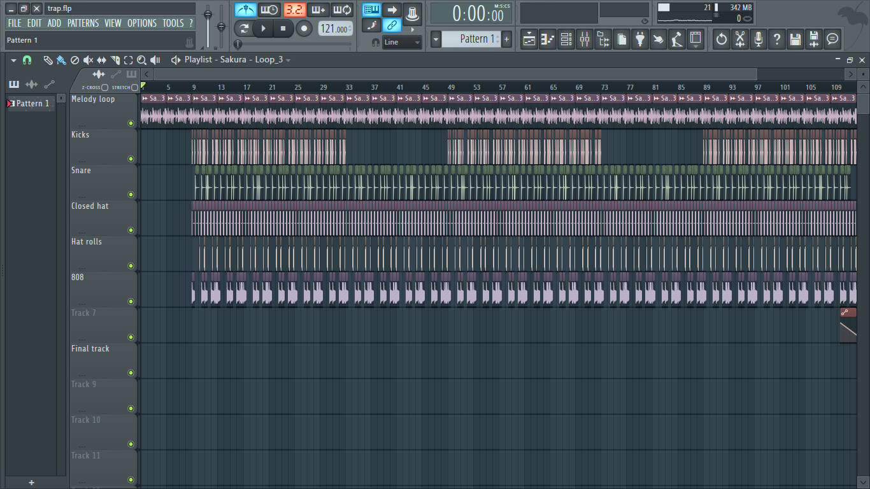Toggle the metronome button
Image resolution: width=870 pixels, height=489 pixels.
click(x=246, y=10)
